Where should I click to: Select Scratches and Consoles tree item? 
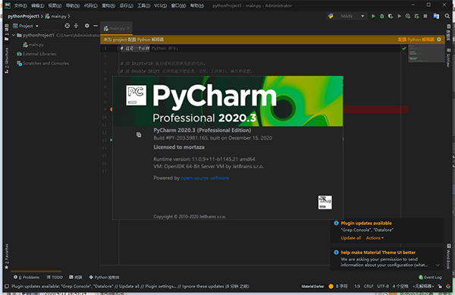point(43,63)
